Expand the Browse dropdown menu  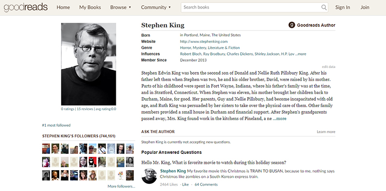pyautogui.click(x=121, y=7)
